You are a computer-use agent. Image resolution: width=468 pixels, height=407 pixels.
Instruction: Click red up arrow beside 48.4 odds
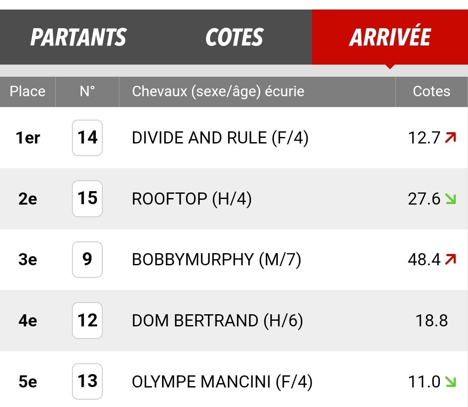(450, 259)
